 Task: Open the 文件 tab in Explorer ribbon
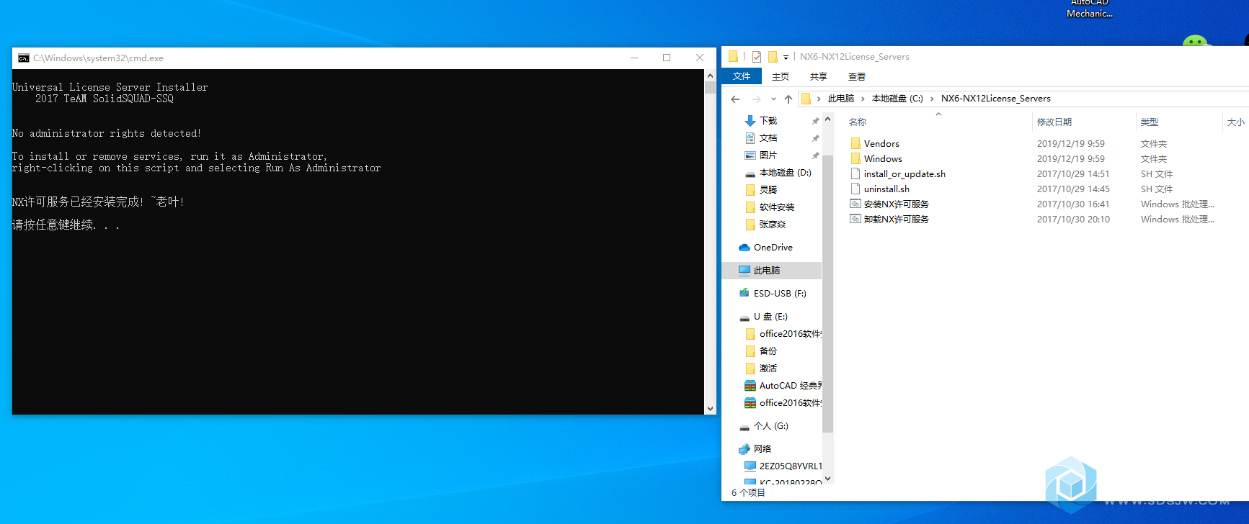(742, 76)
